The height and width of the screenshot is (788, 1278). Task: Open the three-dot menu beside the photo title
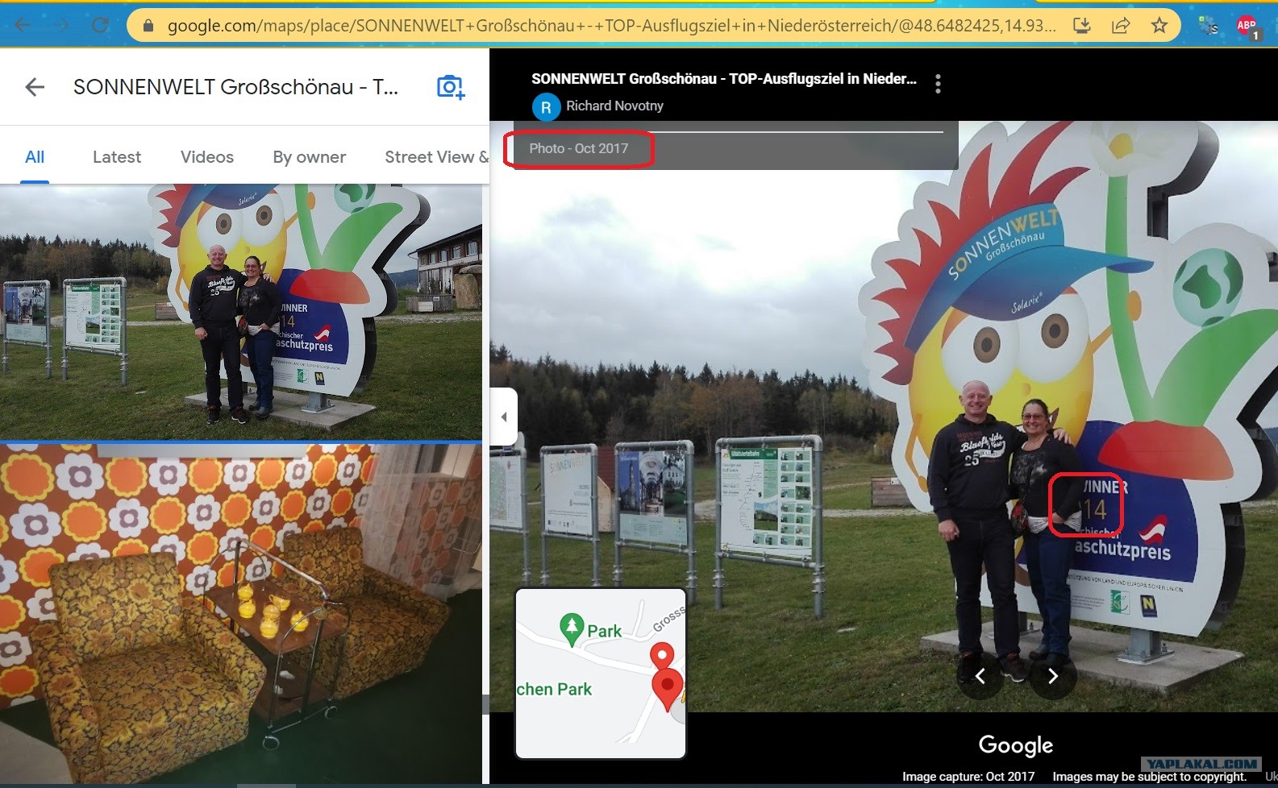938,84
